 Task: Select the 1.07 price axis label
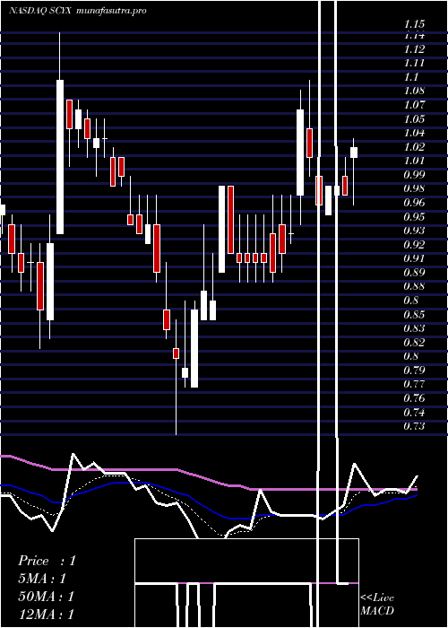point(414,105)
